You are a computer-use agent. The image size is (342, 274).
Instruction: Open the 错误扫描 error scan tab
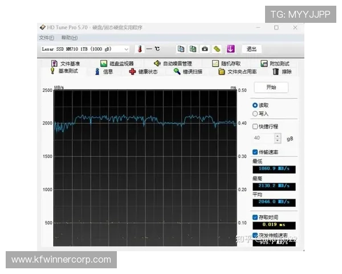[x=188, y=72]
